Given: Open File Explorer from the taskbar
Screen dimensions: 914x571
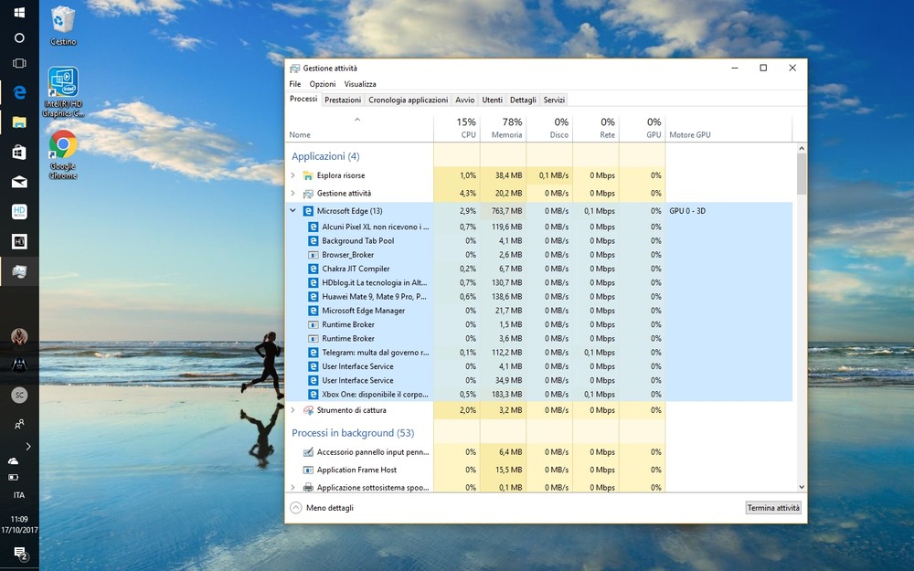Looking at the screenshot, I should pos(19,122).
